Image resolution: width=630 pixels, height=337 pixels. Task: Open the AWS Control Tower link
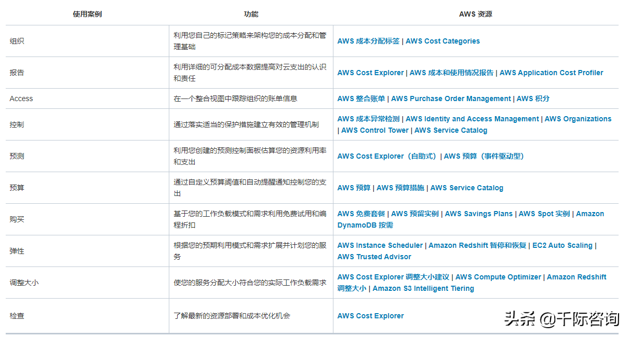coord(375,130)
